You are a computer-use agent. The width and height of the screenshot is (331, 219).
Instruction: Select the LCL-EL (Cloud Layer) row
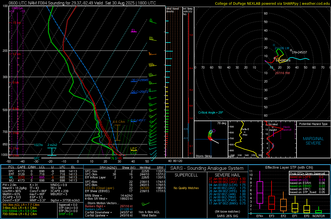pos(125,188)
